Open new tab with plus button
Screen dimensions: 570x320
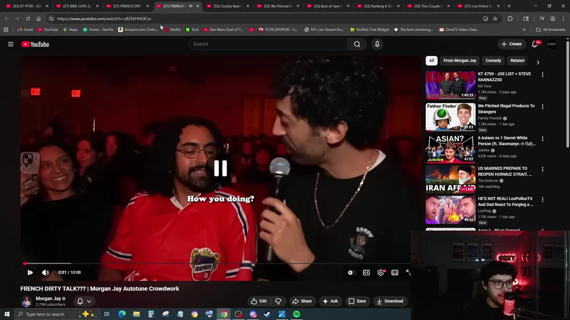[509, 6]
